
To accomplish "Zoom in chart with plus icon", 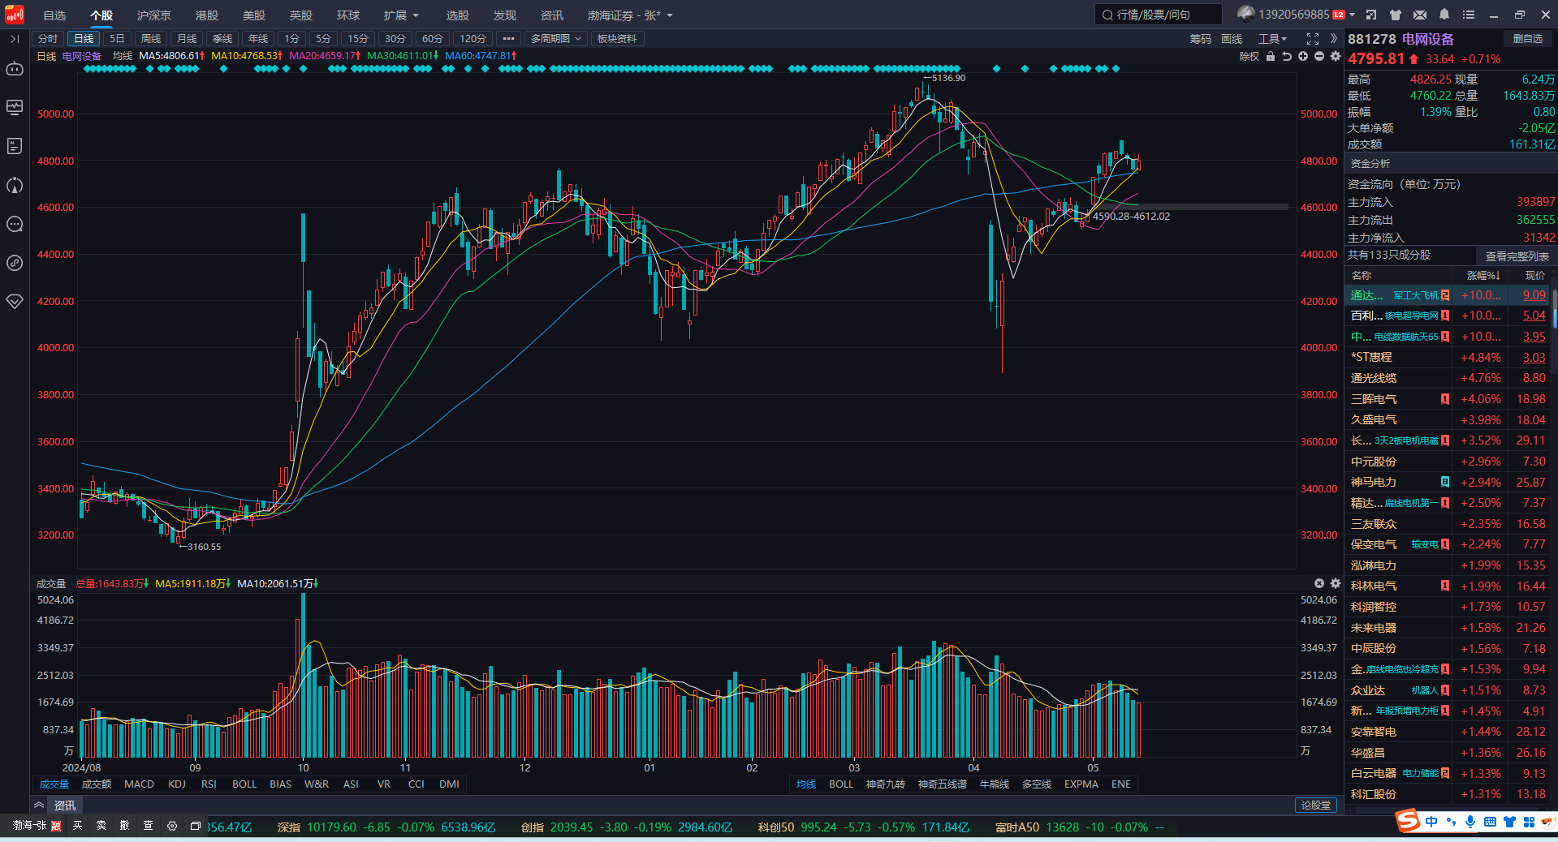I will pyautogui.click(x=1303, y=56).
